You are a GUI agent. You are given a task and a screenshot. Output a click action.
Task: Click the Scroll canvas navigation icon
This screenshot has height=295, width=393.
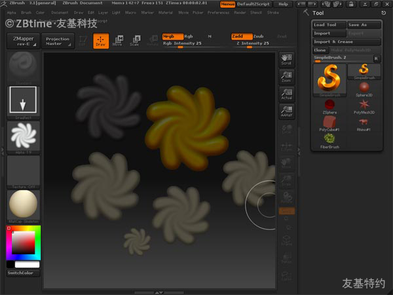286,60
